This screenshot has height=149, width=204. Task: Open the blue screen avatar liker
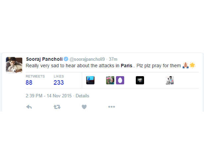90,80
